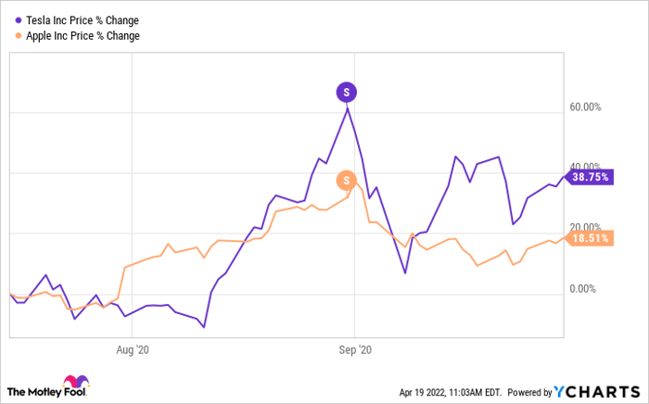Viewport: 649px width, 404px height.
Task: Click the orange Apple legend dot
Action: click(x=20, y=36)
